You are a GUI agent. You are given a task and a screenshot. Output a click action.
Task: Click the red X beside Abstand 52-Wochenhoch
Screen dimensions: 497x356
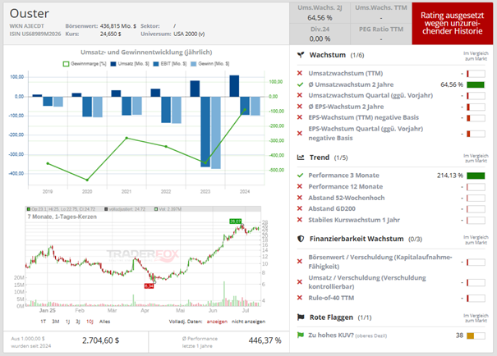(x=300, y=198)
